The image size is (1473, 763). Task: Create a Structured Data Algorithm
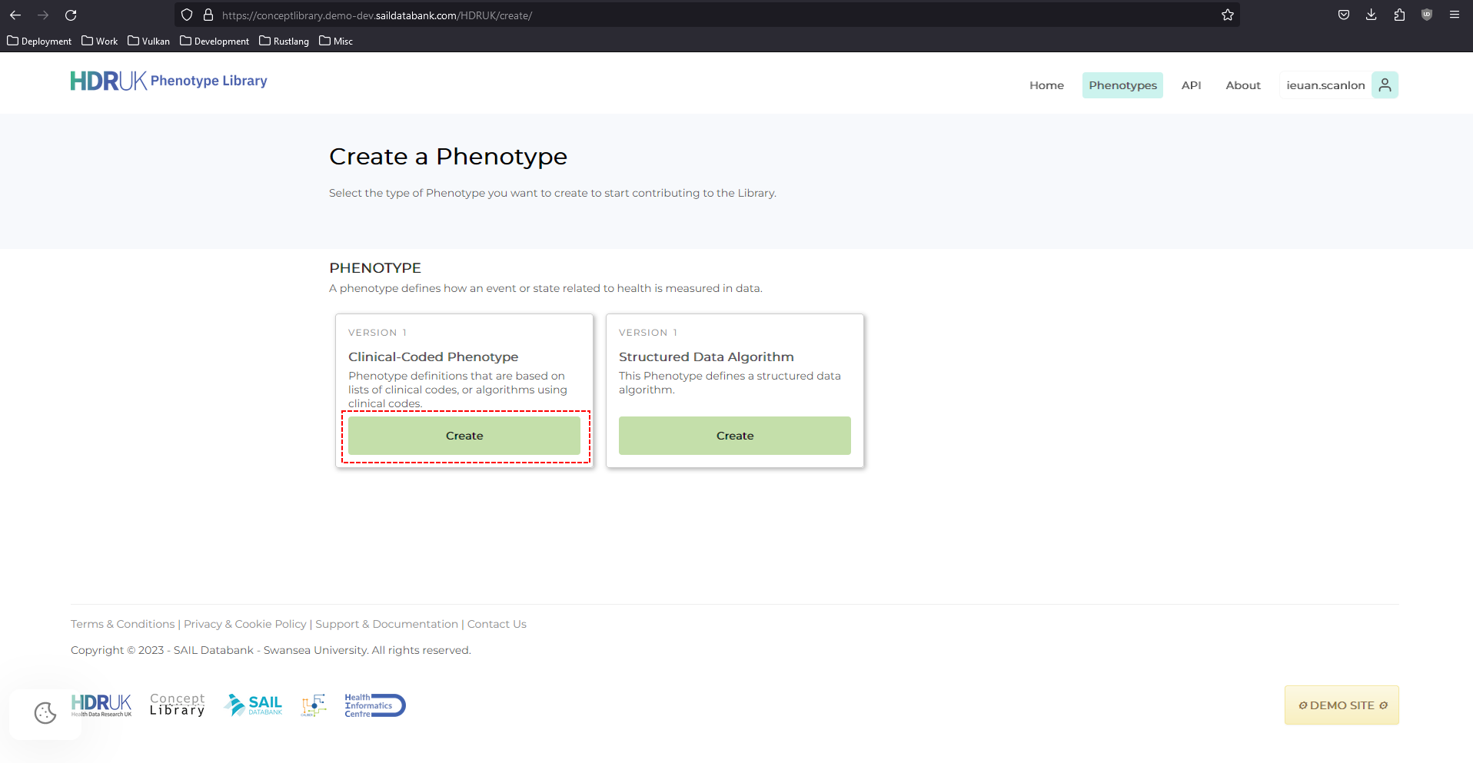(735, 436)
